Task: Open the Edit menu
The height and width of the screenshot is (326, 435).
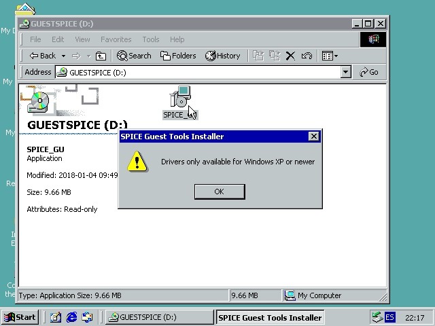Action: click(58, 39)
